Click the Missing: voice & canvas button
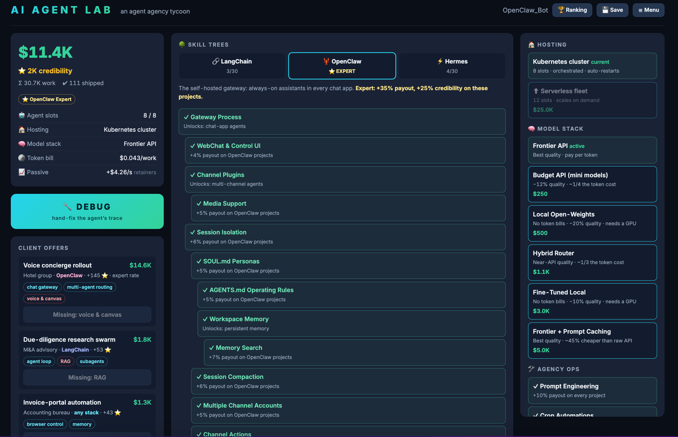The image size is (678, 437). pos(87,314)
